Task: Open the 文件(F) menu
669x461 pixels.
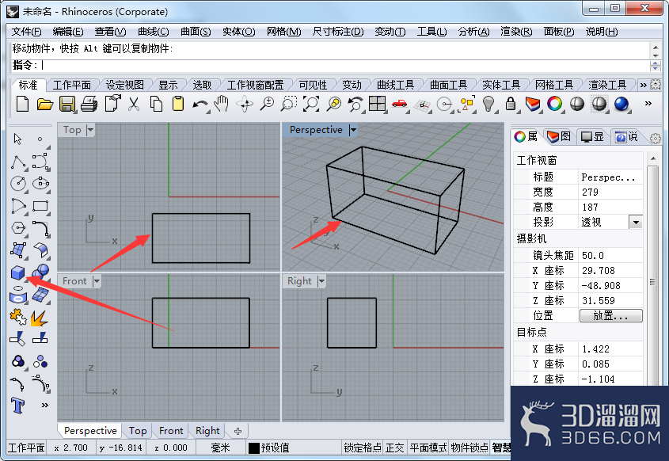Action: click(x=26, y=32)
